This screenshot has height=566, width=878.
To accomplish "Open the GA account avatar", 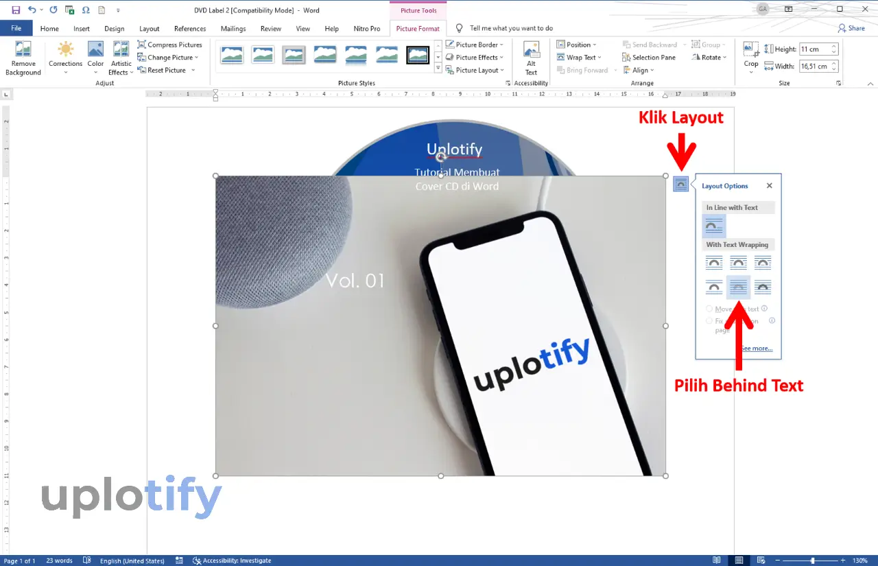I will pos(763,9).
